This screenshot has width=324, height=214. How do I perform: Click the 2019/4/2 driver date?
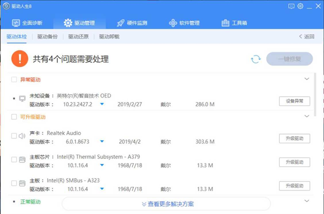(x=129, y=142)
